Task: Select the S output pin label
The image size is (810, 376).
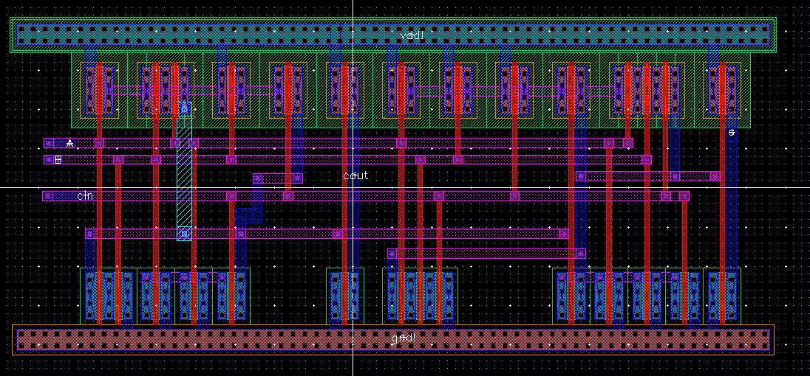Action: tap(732, 133)
